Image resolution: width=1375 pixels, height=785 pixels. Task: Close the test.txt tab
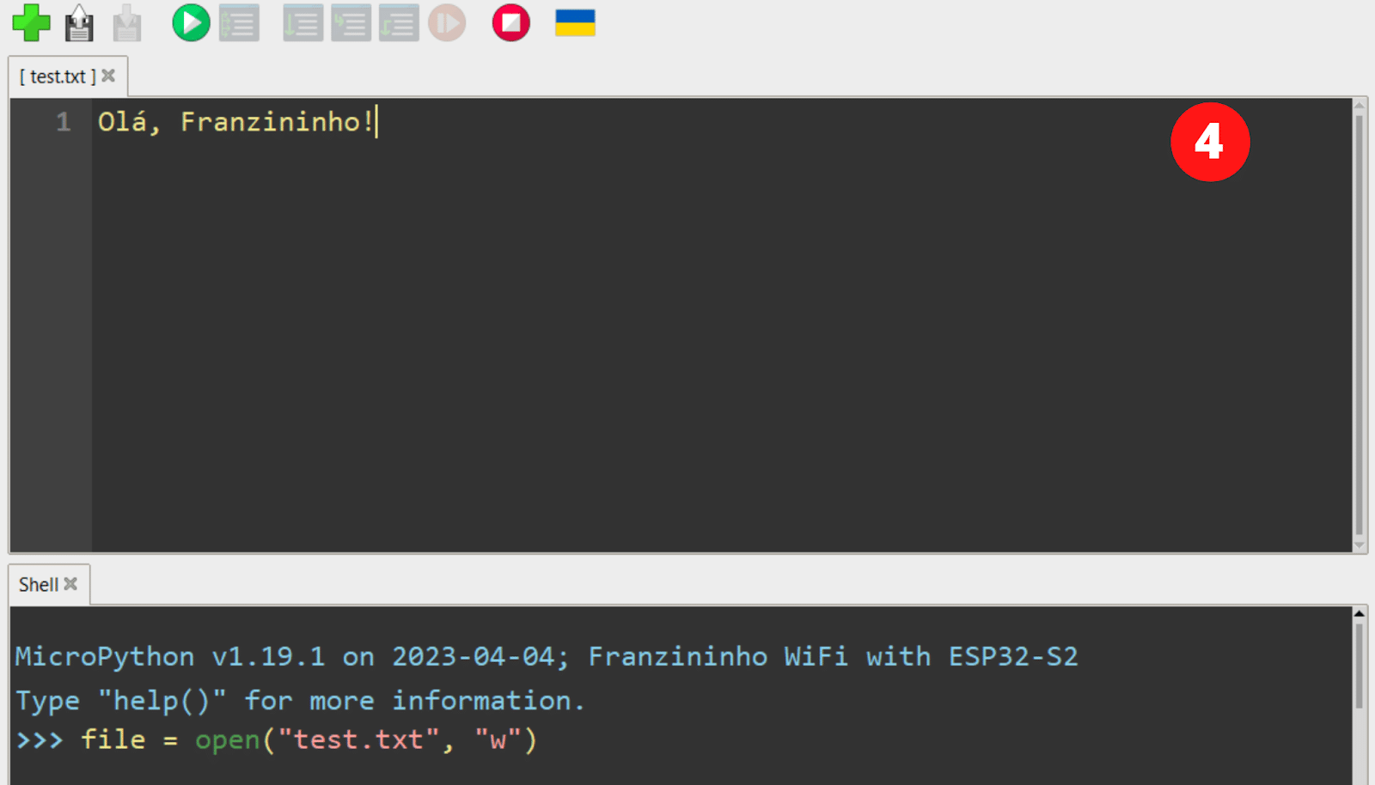108,76
